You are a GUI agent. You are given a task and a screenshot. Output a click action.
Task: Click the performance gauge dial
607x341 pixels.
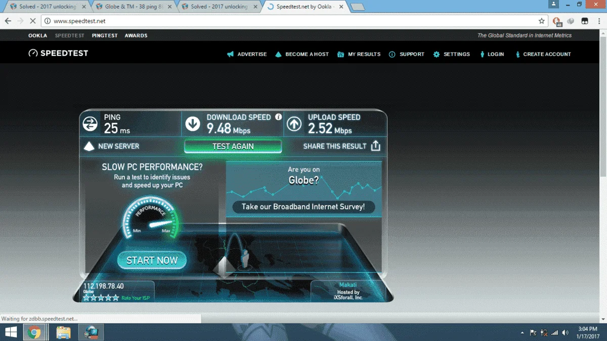pos(150,219)
